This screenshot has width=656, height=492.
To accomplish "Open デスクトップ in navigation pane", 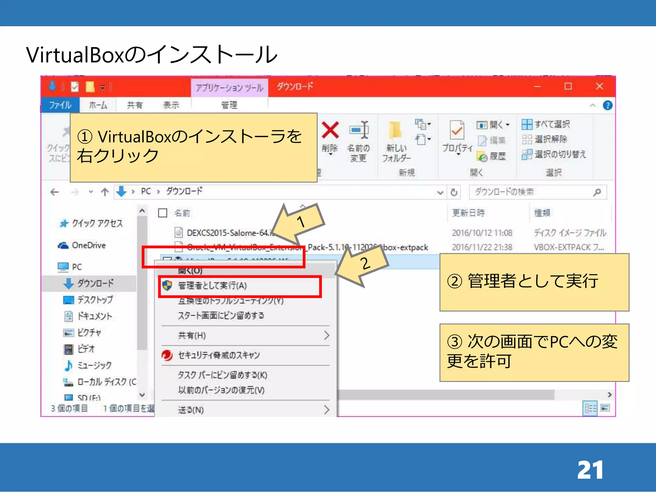I will 88,300.
